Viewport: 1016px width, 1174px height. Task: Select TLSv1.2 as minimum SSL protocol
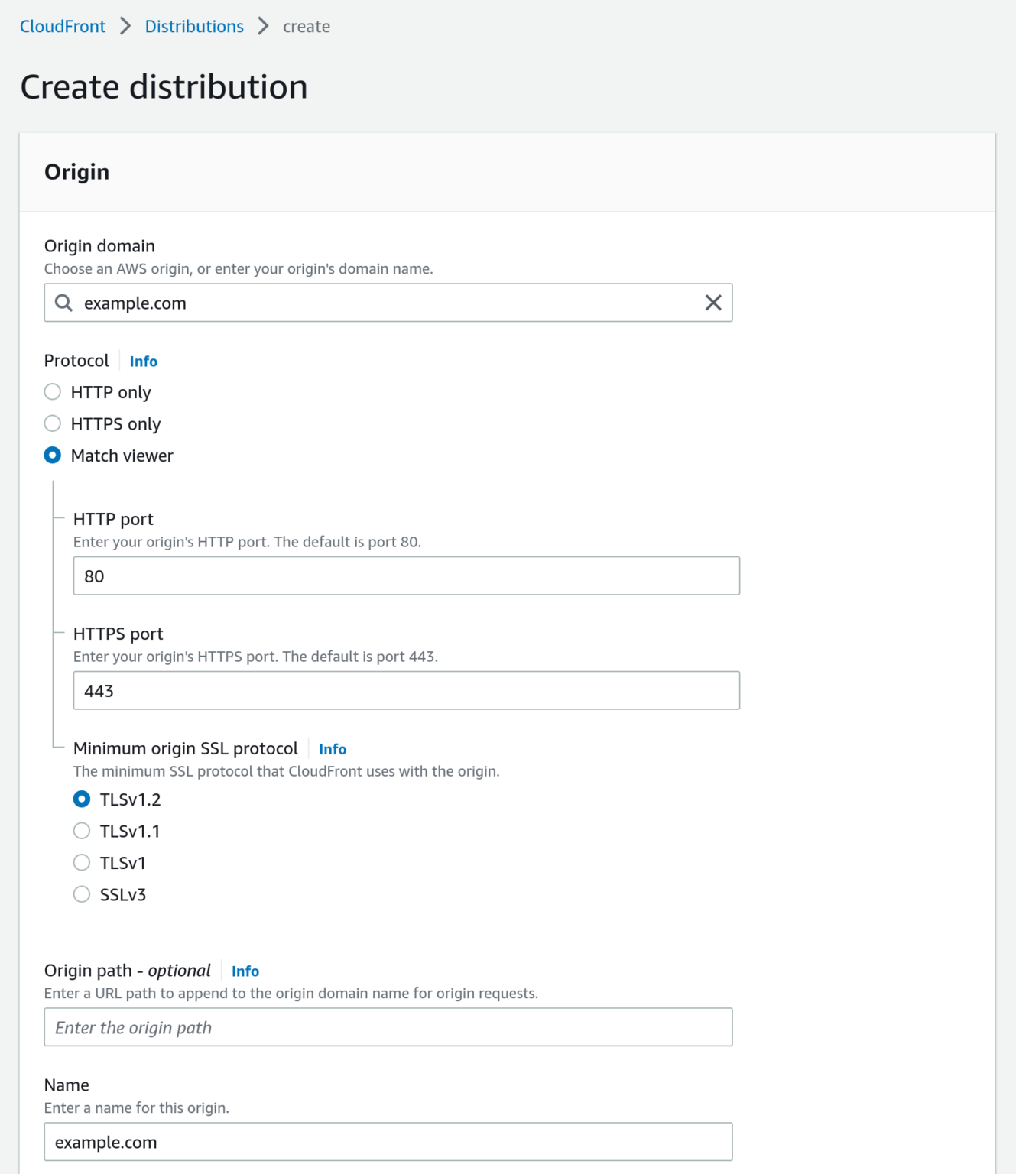coord(82,799)
